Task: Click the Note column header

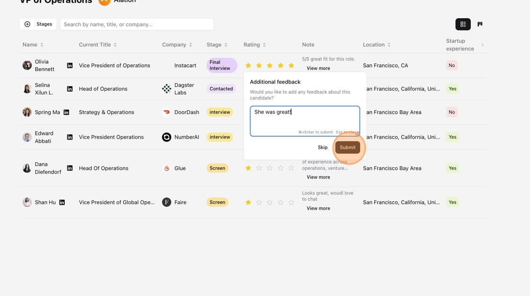Action: [308, 44]
